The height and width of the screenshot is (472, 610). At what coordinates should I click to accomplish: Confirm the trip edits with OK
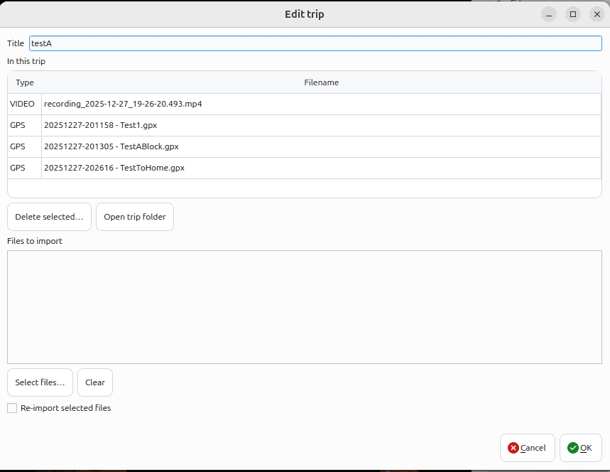point(580,448)
